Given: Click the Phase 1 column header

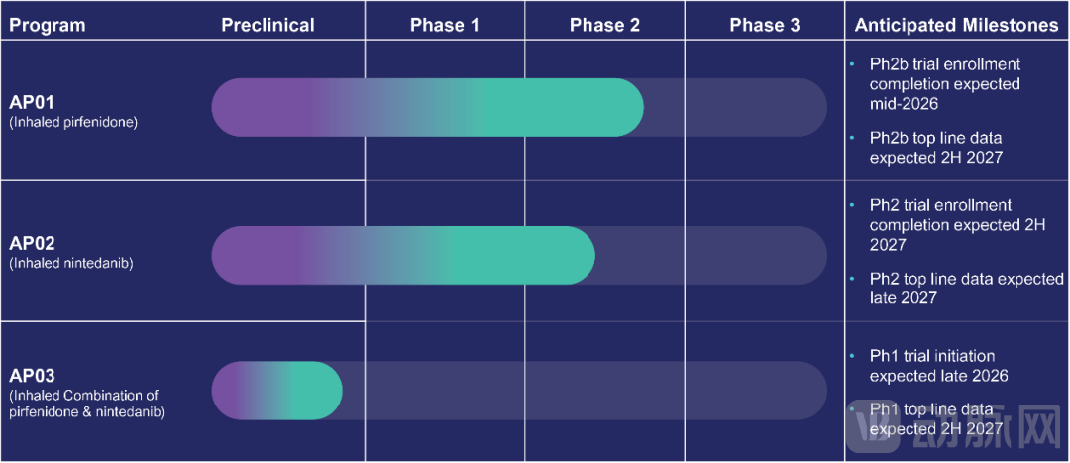Looking at the screenshot, I should coord(445,25).
